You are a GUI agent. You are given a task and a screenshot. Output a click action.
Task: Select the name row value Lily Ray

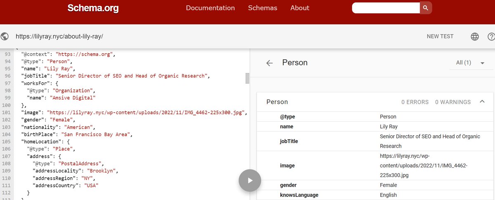389,126
